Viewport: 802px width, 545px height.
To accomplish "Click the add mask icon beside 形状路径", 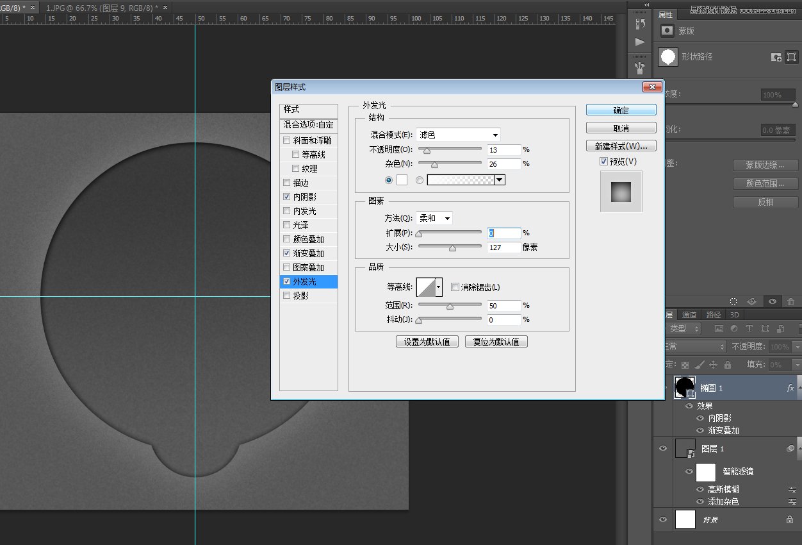I will click(x=774, y=58).
